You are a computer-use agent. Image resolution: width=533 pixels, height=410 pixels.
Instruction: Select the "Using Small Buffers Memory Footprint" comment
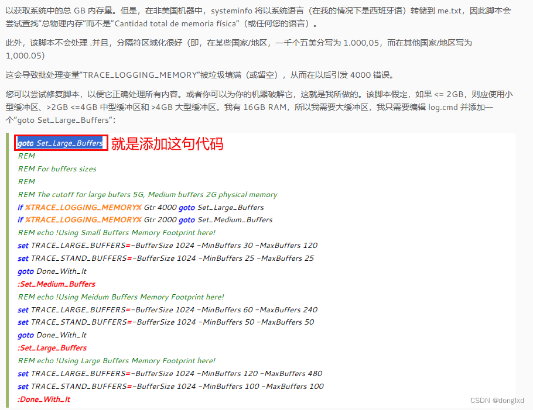point(117,233)
